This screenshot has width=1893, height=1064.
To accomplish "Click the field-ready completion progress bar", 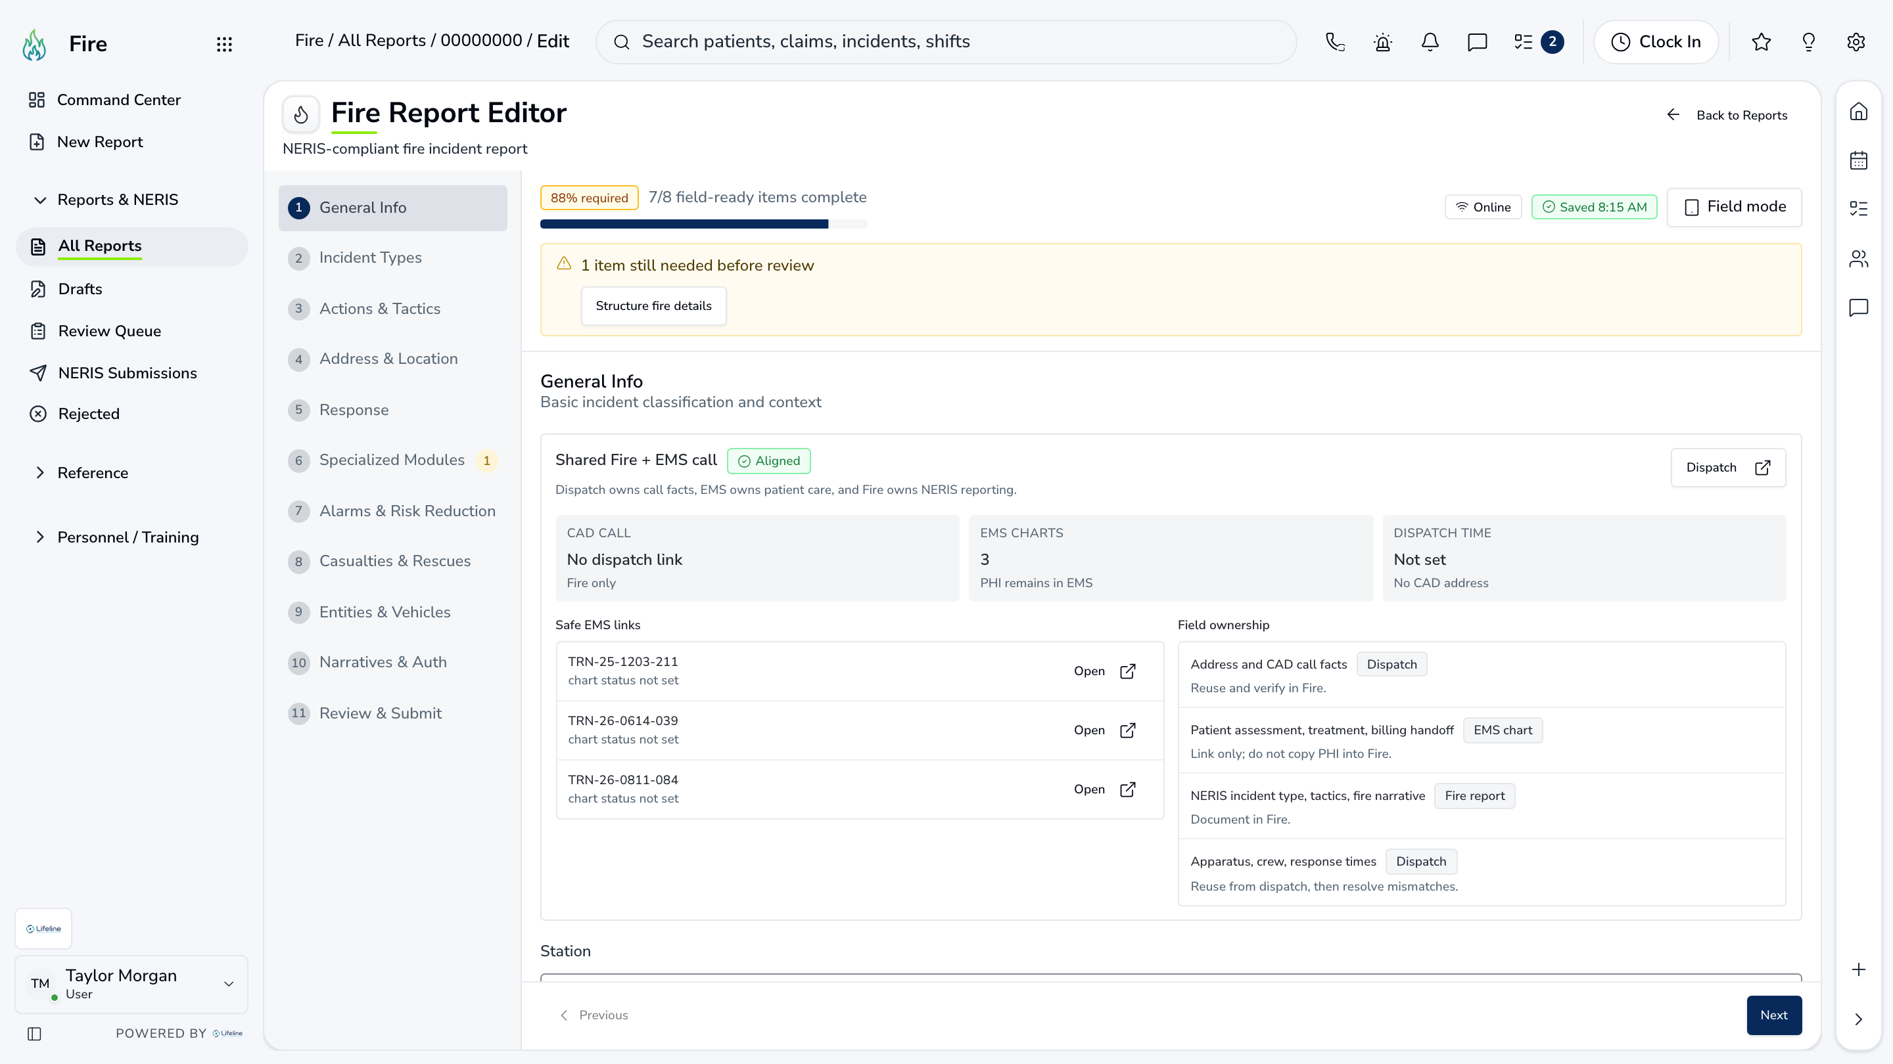I will 703,224.
